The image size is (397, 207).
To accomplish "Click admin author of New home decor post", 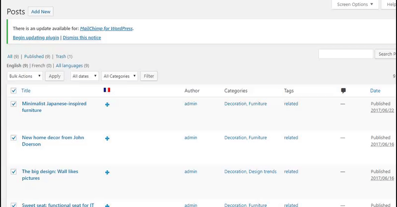I will click(x=191, y=138).
